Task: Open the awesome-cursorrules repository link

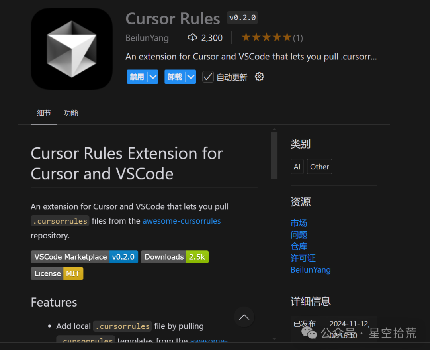Action: pyautogui.click(x=182, y=221)
